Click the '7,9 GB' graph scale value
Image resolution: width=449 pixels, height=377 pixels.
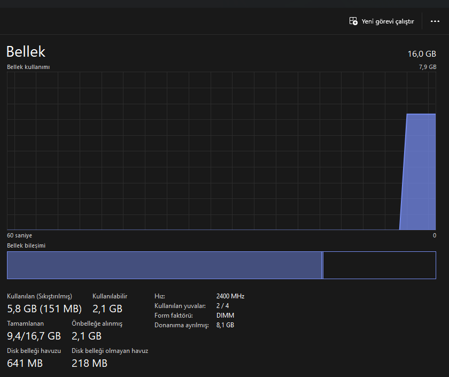[x=428, y=67]
